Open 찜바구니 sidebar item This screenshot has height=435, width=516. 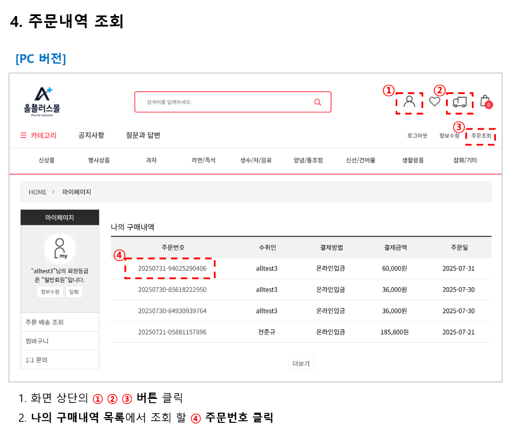click(x=60, y=341)
